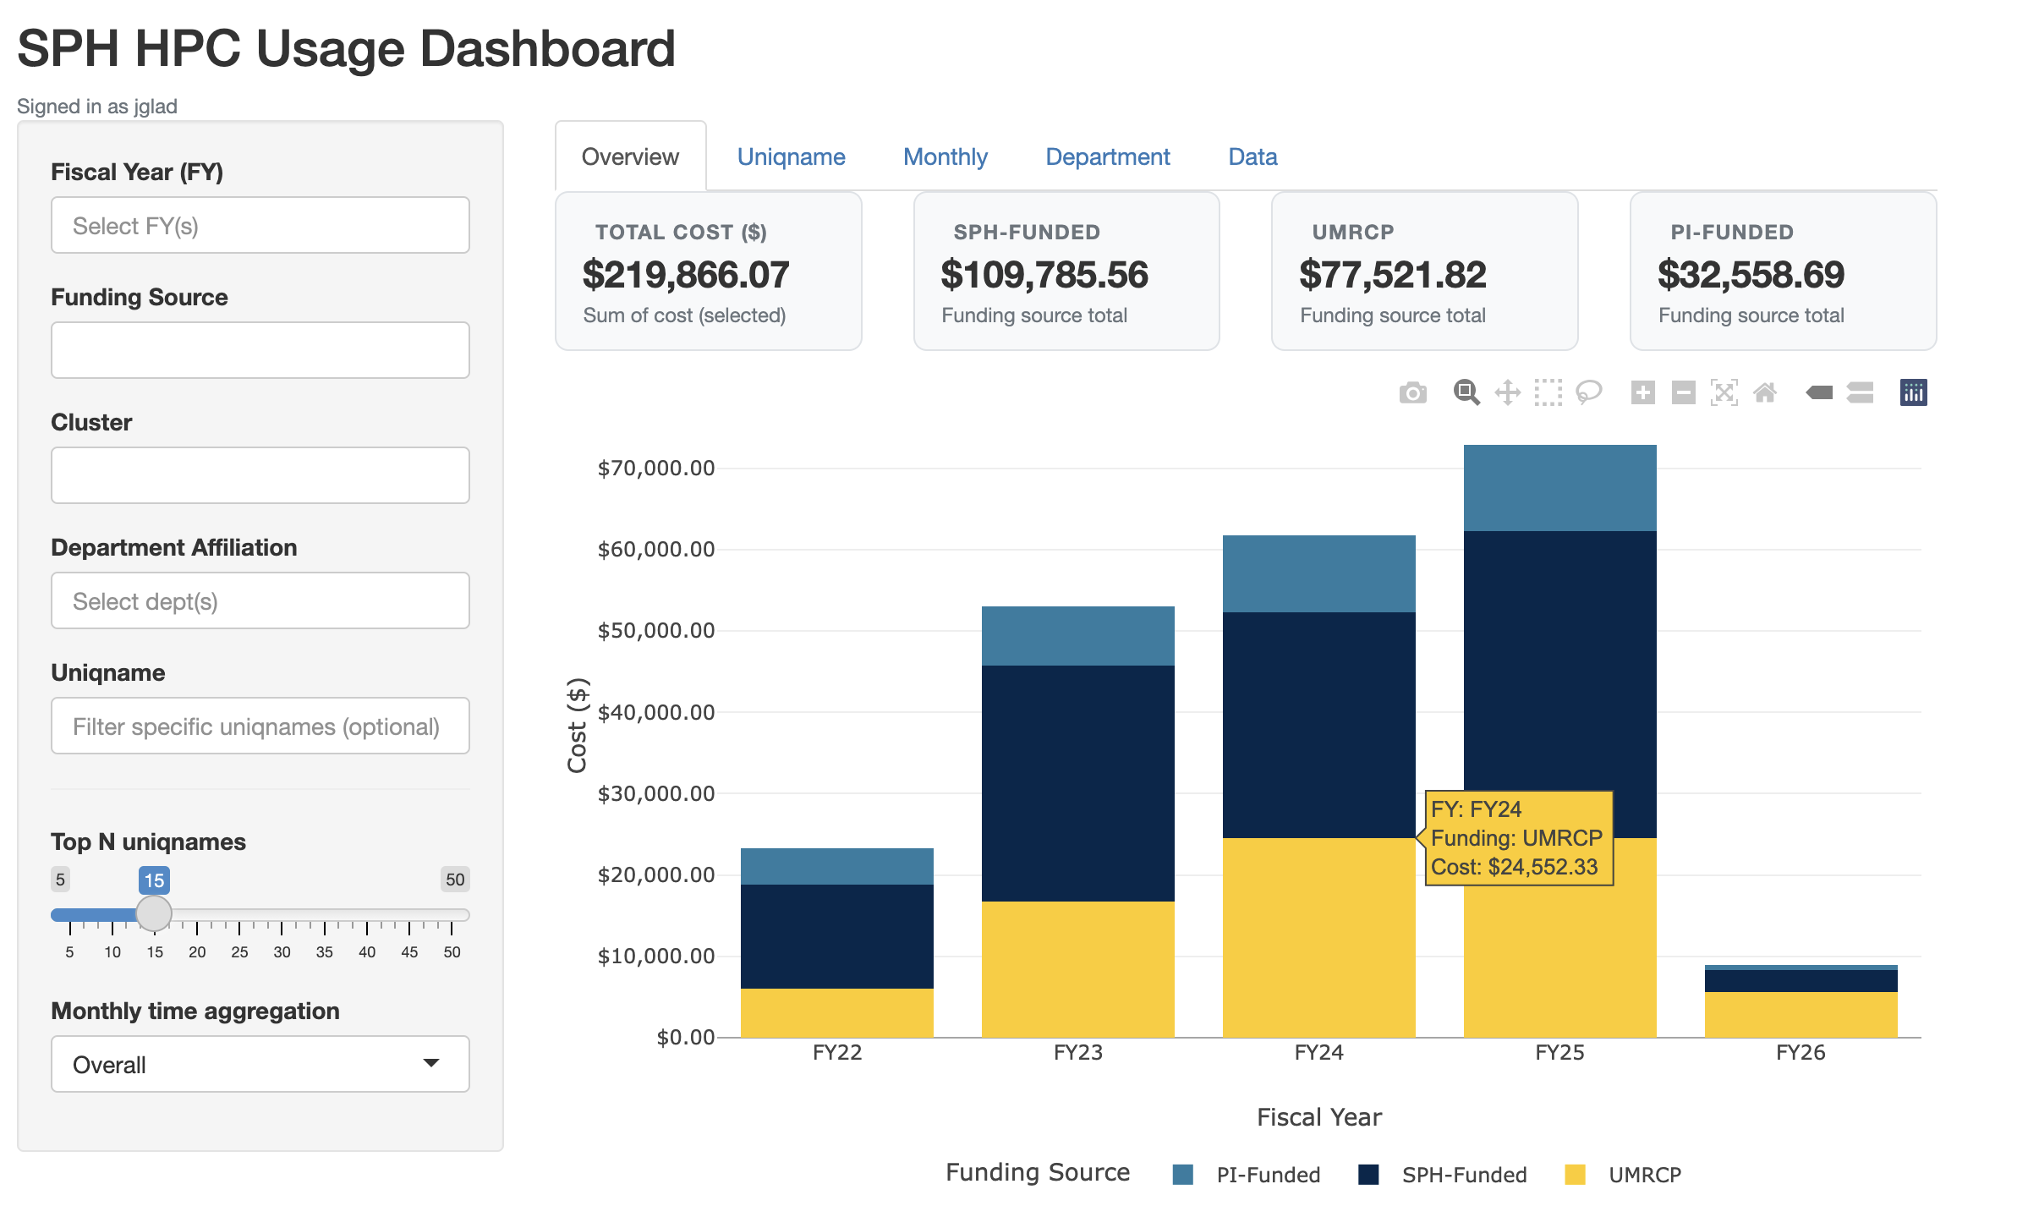
Task: Reset chart axes with the home icon
Action: click(1765, 392)
